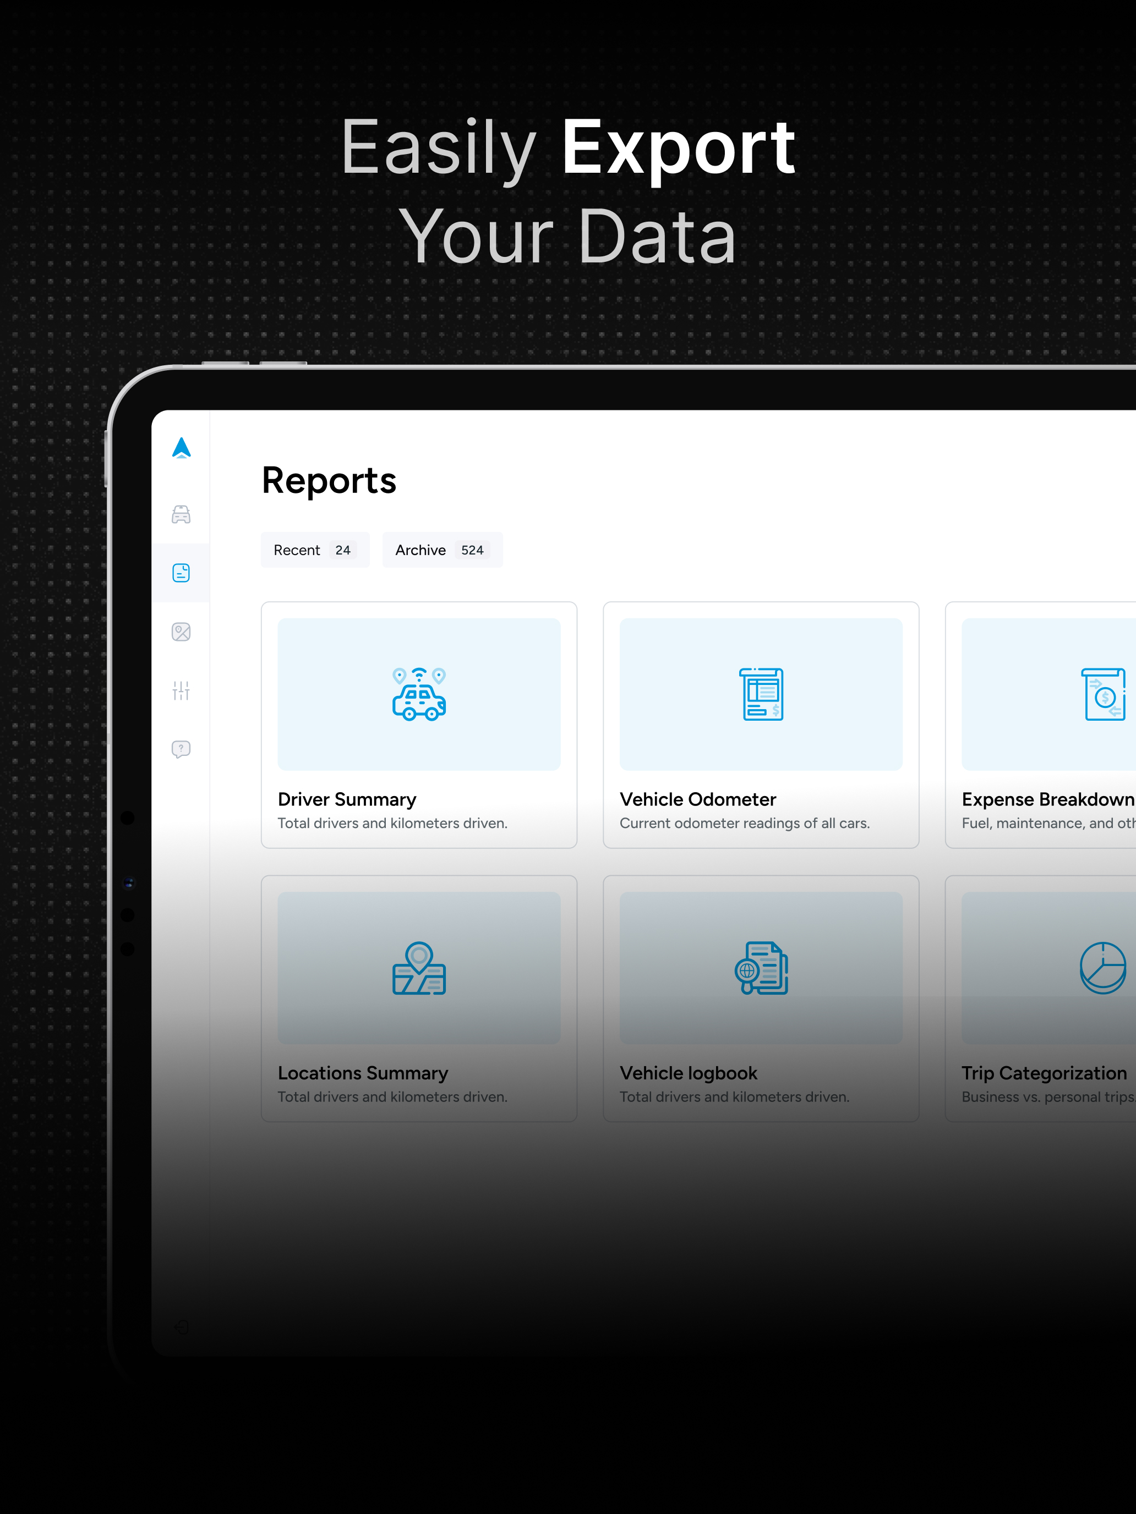Open the Vehicle logbook report title
Viewport: 1136px width, 1514px height.
(x=688, y=1073)
